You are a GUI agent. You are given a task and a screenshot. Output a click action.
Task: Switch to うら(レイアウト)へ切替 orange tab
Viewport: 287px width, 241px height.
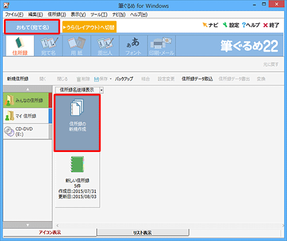pos(90,28)
